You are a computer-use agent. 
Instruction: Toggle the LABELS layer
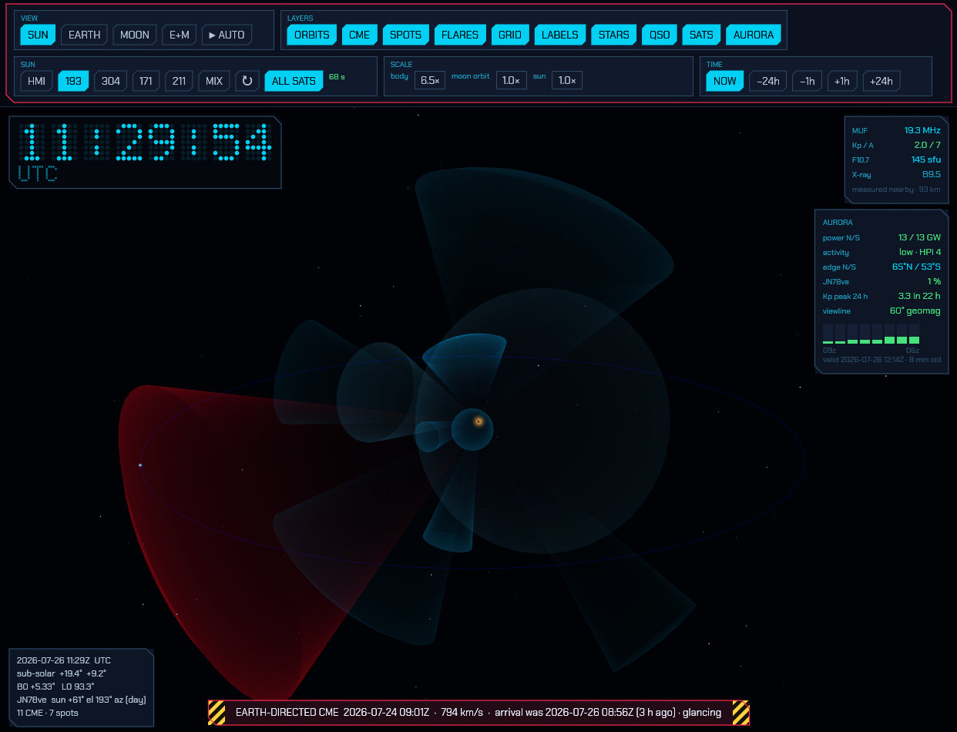560,35
